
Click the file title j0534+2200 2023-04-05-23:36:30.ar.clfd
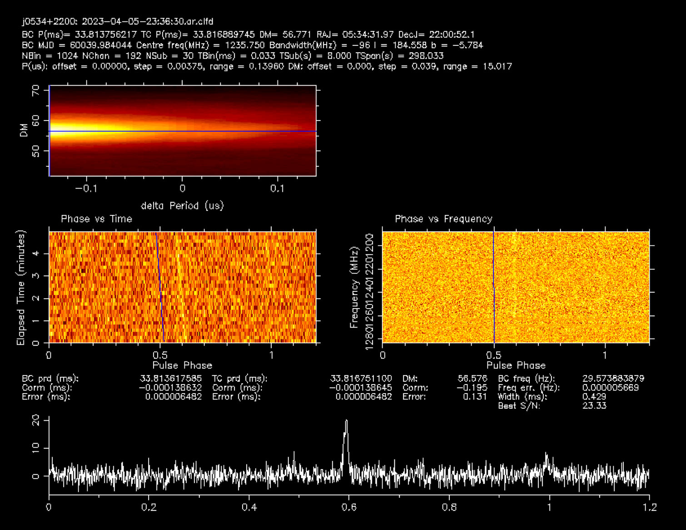click(x=118, y=21)
